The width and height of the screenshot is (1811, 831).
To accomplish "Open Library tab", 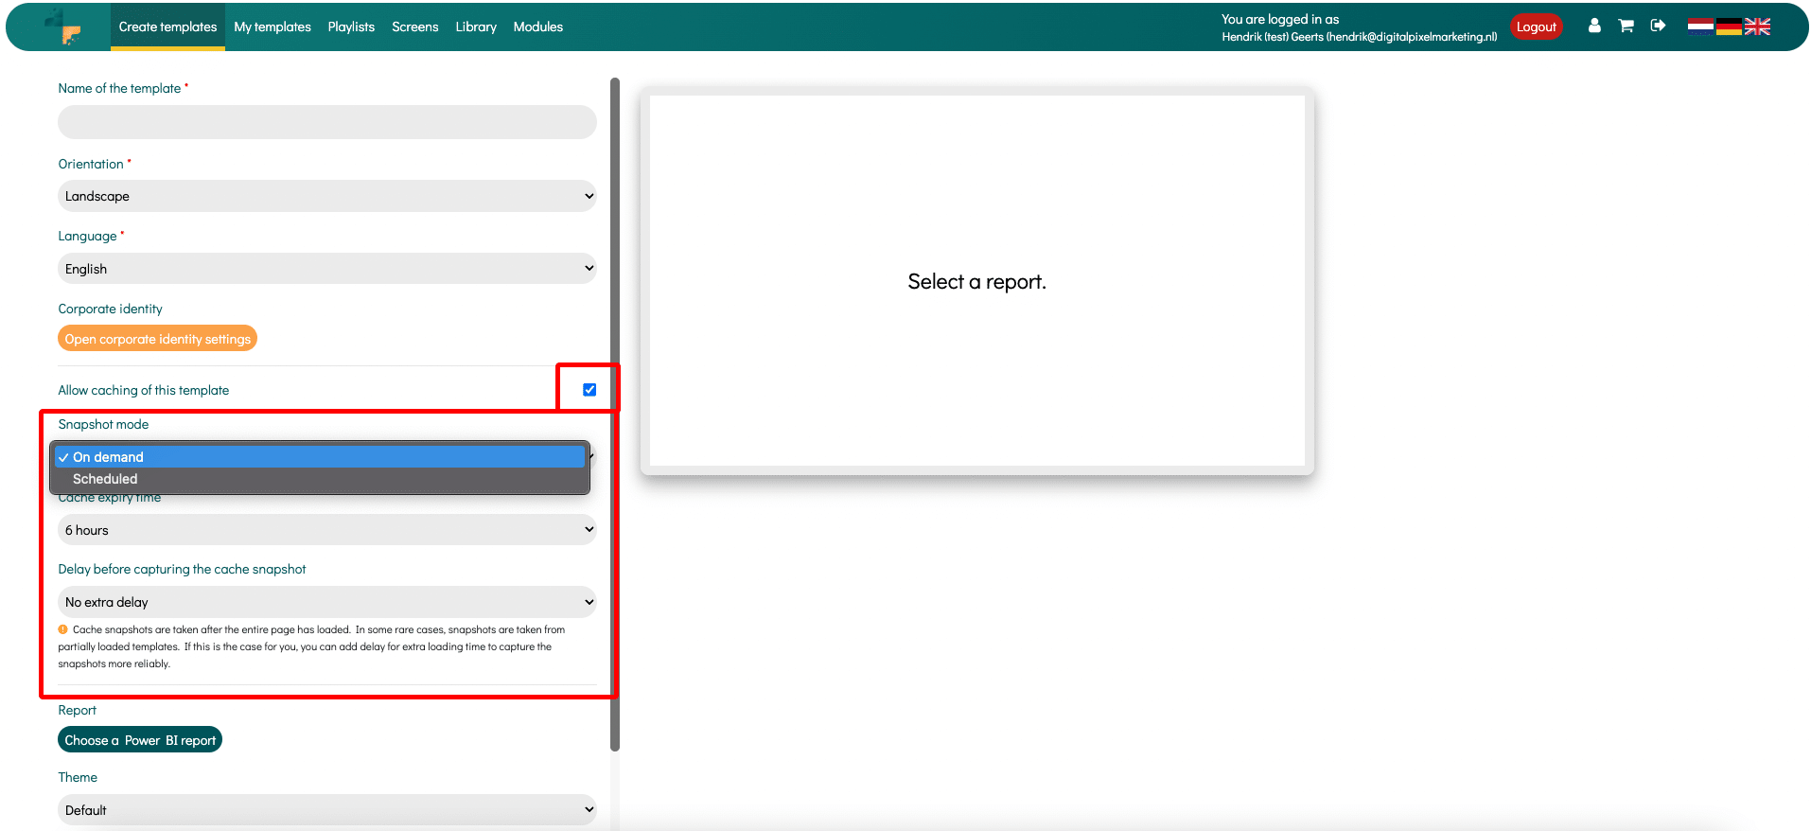I will click(x=476, y=27).
